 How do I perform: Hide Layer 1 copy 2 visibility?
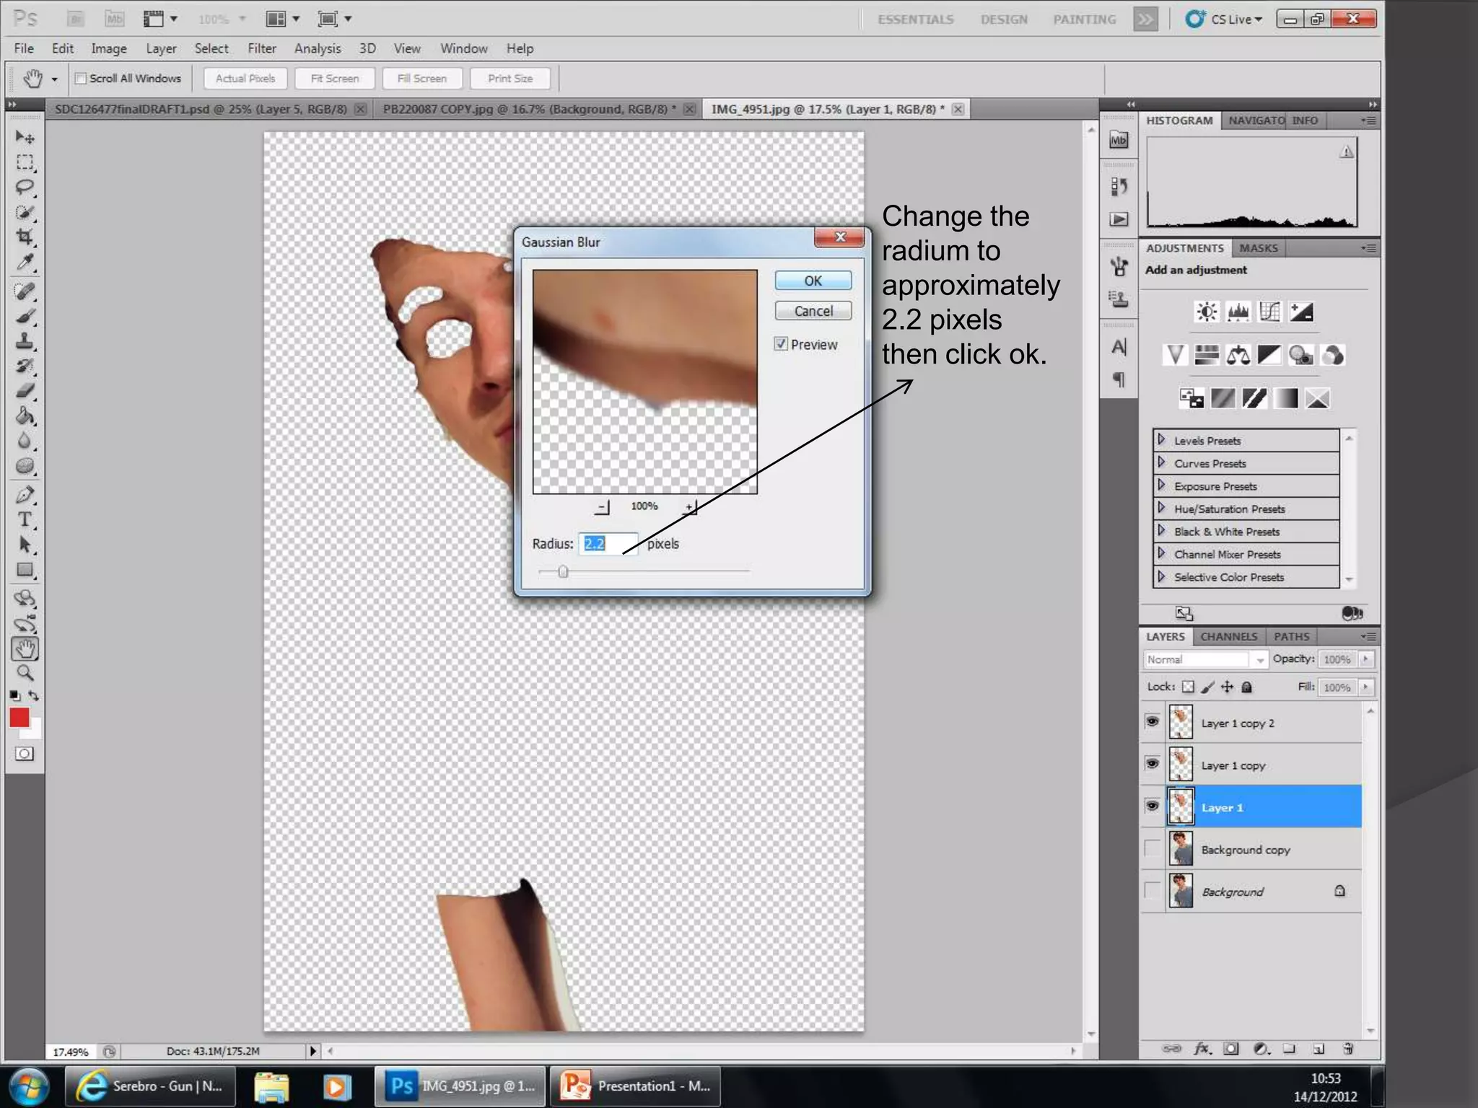click(x=1153, y=722)
